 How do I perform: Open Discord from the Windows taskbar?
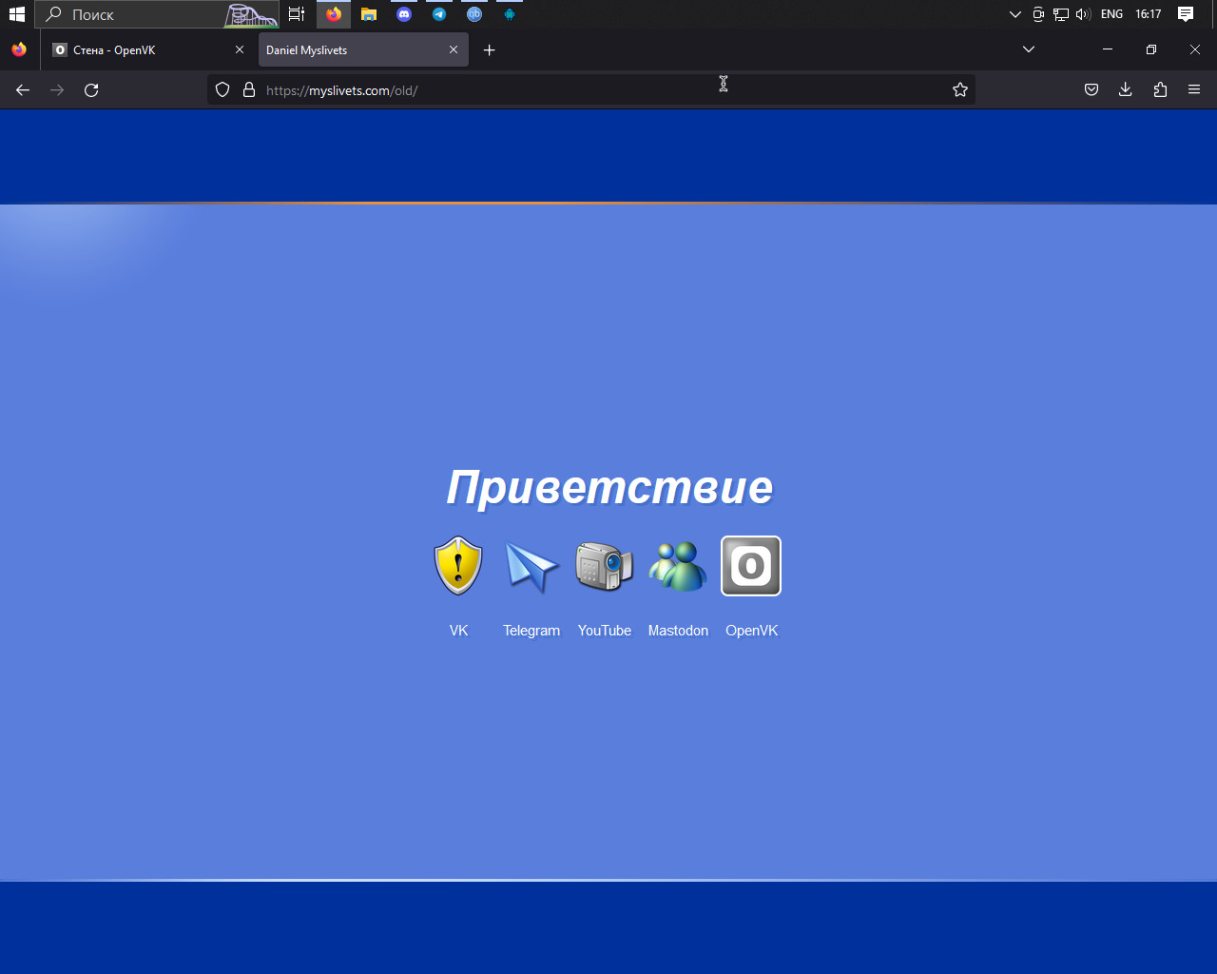(404, 14)
